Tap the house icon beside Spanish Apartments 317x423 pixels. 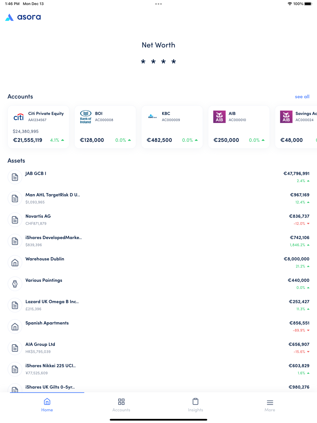[x=15, y=327]
